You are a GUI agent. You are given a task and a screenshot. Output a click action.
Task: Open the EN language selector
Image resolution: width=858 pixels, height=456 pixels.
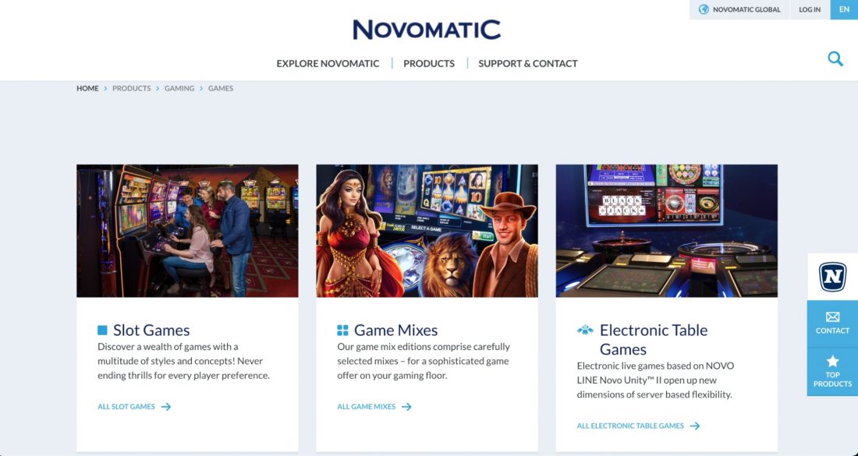tap(844, 9)
